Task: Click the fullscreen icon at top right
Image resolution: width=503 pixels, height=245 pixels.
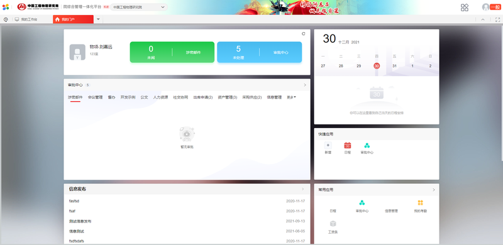Action: pos(497,19)
